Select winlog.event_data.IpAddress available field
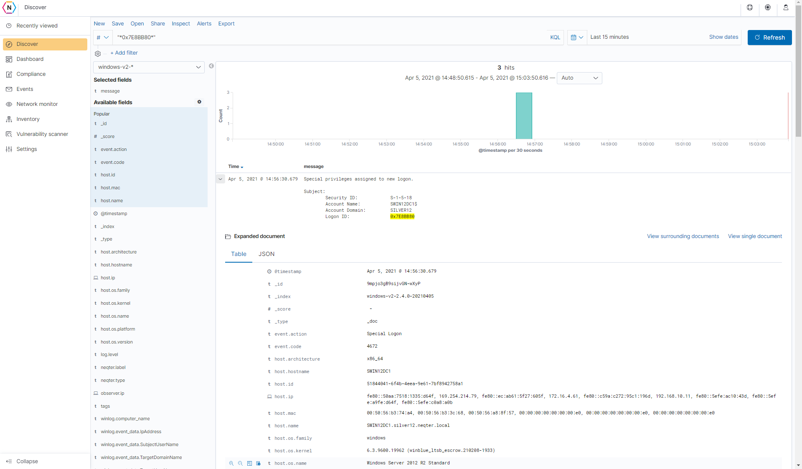802x469 pixels. [131, 432]
